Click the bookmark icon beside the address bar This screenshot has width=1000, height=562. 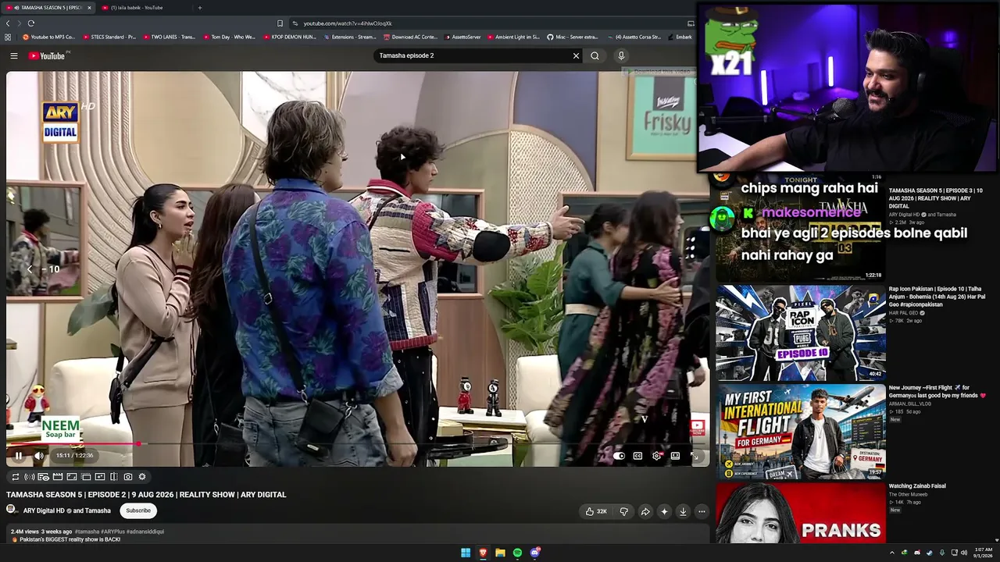click(x=280, y=23)
